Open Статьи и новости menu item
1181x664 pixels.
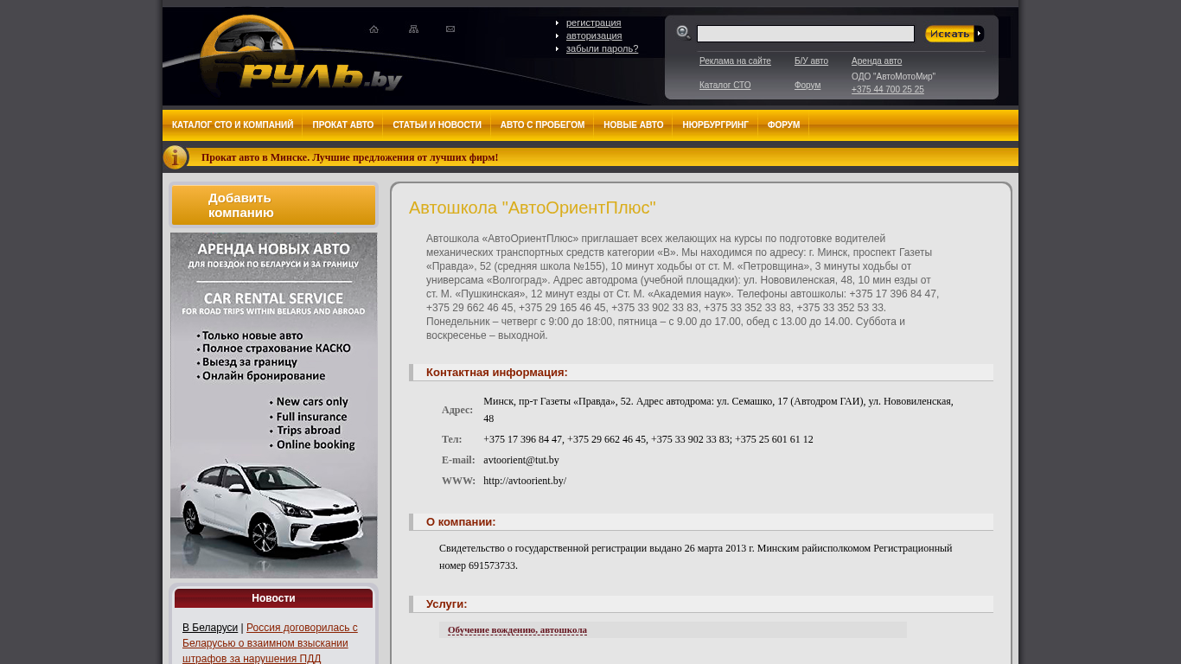click(437, 125)
